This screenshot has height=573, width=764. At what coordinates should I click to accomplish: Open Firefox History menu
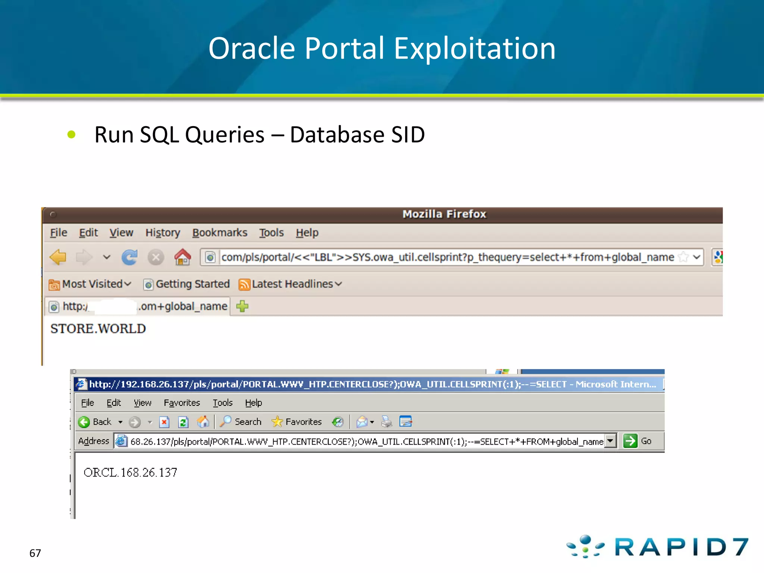click(x=163, y=233)
